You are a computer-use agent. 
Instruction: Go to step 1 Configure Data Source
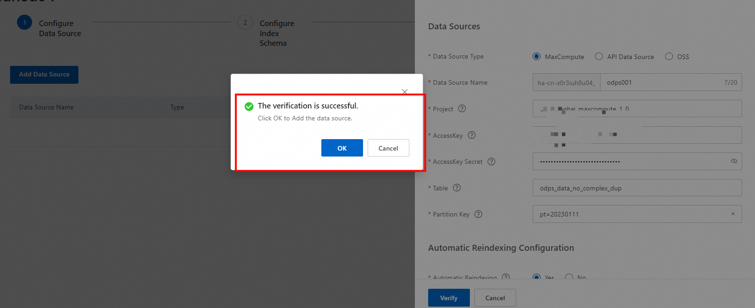tap(25, 22)
